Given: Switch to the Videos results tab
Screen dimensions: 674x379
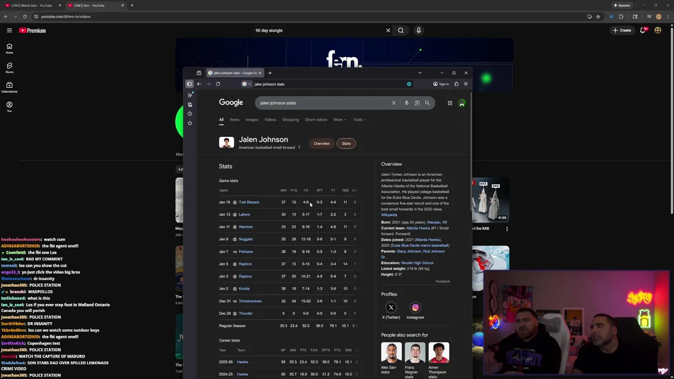Looking at the screenshot, I should tap(270, 119).
